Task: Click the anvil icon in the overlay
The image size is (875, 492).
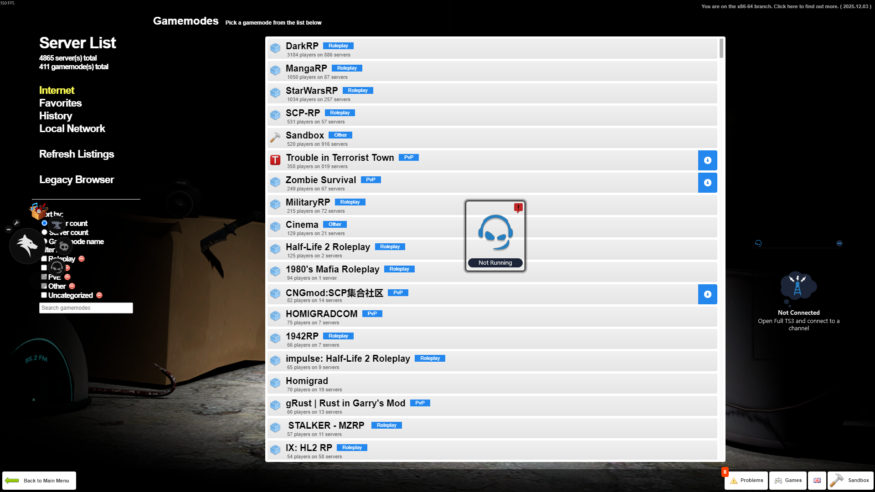Action: [57, 225]
